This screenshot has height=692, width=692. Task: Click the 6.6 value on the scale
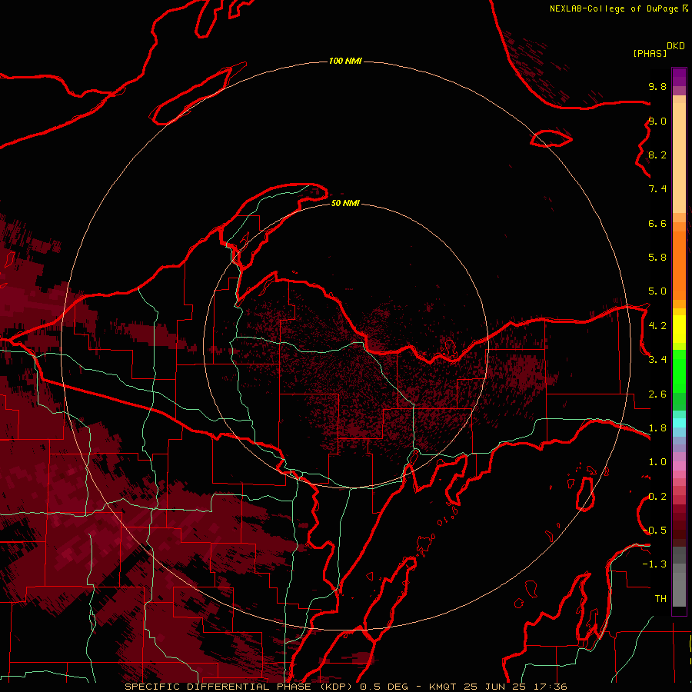[x=657, y=223]
